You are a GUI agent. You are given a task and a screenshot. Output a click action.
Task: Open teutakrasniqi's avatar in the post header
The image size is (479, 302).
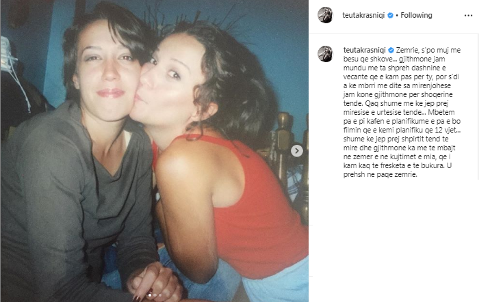325,15
